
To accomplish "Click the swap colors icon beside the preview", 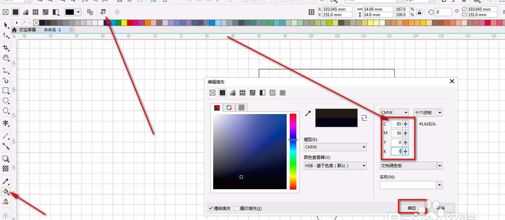I will pos(364,118).
